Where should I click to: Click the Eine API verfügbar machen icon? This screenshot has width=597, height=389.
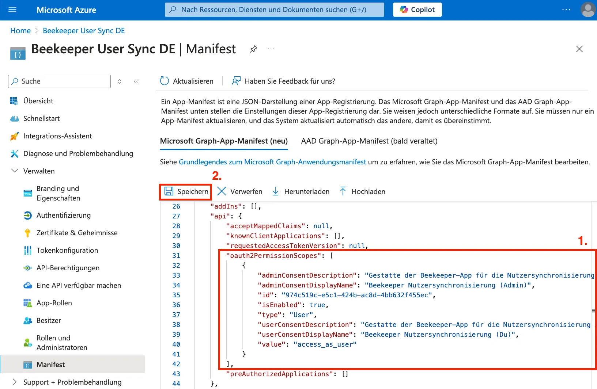coord(28,286)
